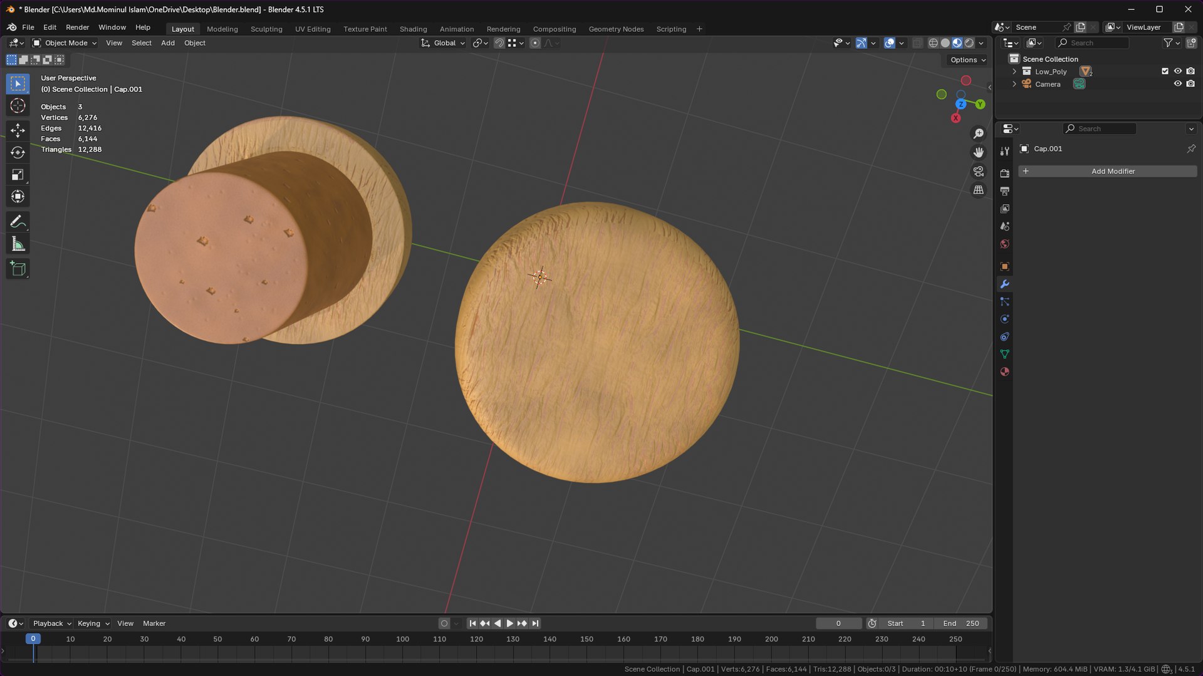This screenshot has height=676, width=1203.
Task: Click the current frame number field
Action: pyautogui.click(x=838, y=623)
